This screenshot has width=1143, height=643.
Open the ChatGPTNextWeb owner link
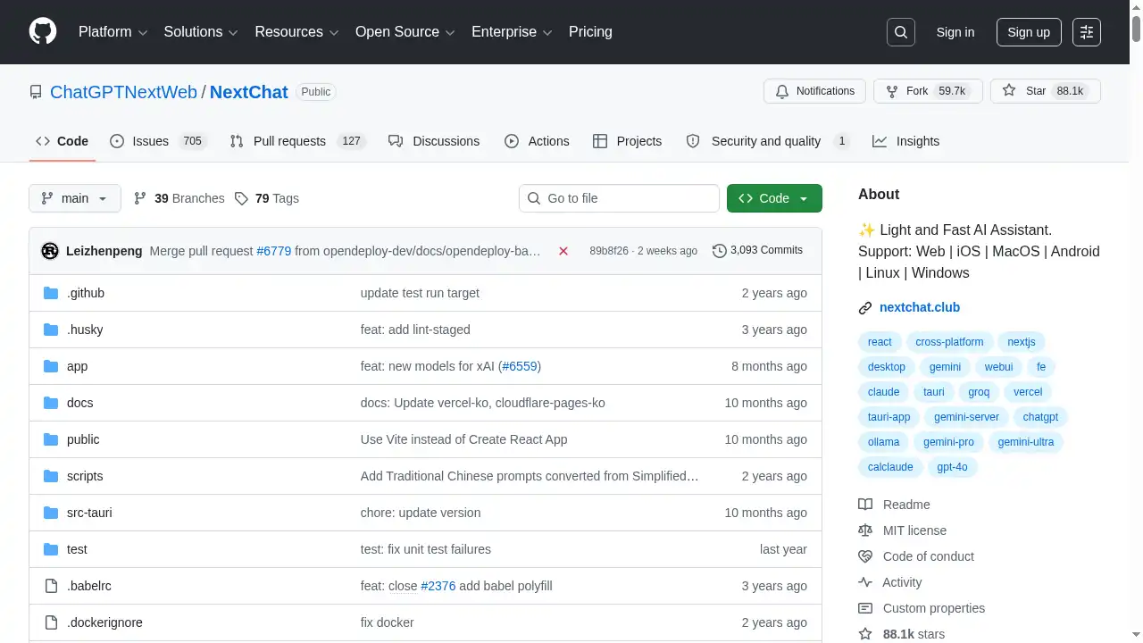click(123, 92)
